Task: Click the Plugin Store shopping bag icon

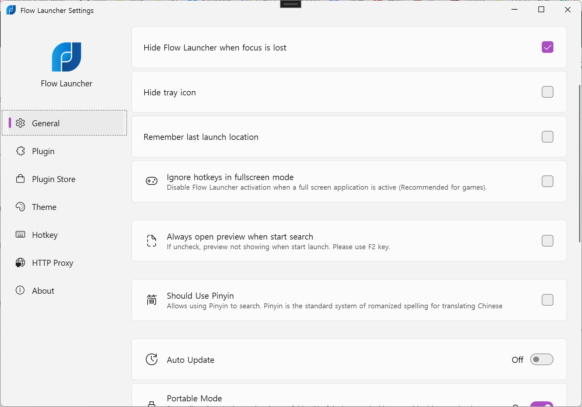Action: click(20, 179)
